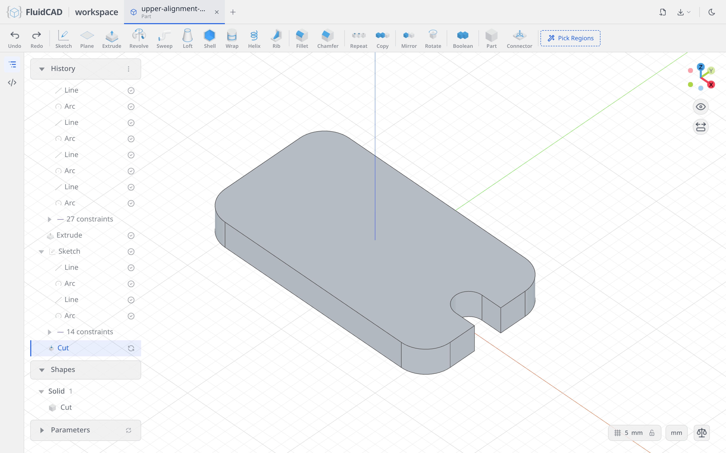Click the Pick Regions button
The height and width of the screenshot is (453, 726).
[570, 38]
